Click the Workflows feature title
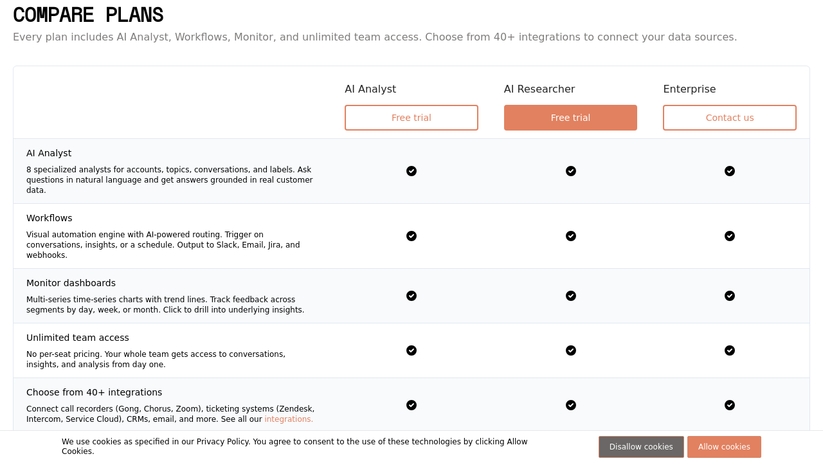 50,218
